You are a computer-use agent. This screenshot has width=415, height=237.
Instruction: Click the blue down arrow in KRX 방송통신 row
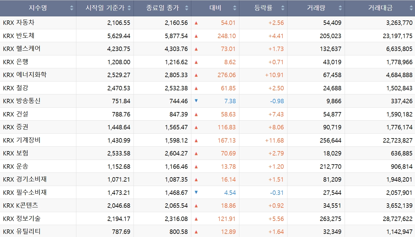pos(196,101)
